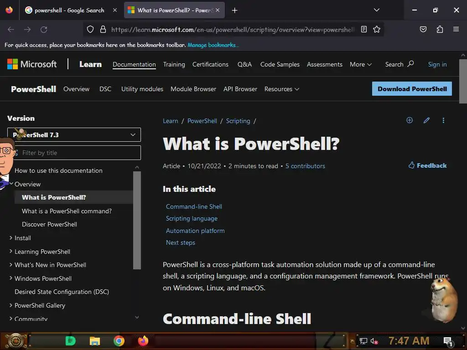Select the Q&A menu item
The height and width of the screenshot is (350, 467).
click(x=244, y=64)
